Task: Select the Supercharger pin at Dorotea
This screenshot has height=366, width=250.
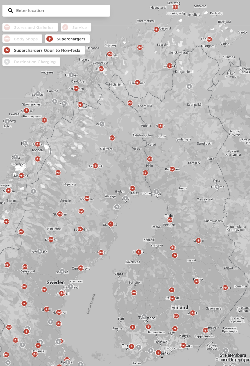Action: pos(51,239)
